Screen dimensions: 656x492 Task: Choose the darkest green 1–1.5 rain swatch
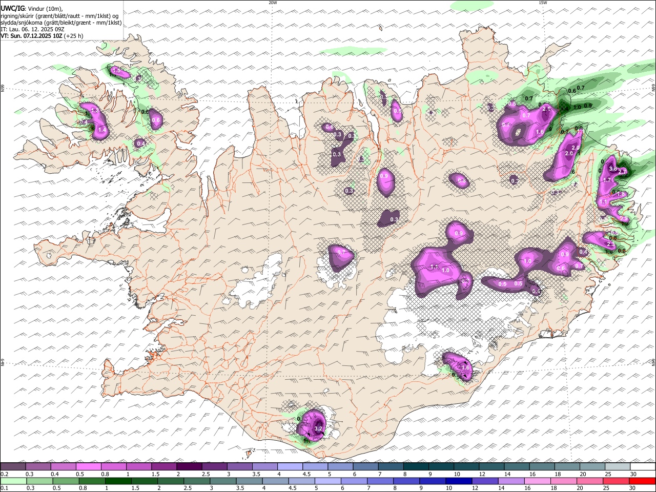(x=118, y=481)
